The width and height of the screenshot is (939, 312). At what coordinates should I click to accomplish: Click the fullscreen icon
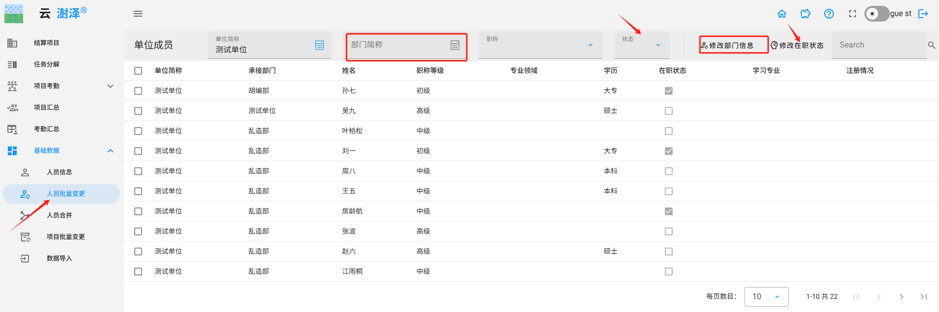pyautogui.click(x=853, y=14)
